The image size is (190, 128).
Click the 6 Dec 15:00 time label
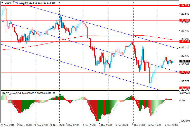[155, 125]
